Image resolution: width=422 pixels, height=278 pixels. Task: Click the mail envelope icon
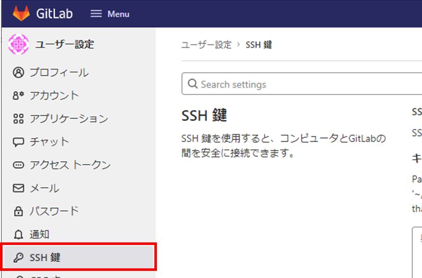click(18, 188)
